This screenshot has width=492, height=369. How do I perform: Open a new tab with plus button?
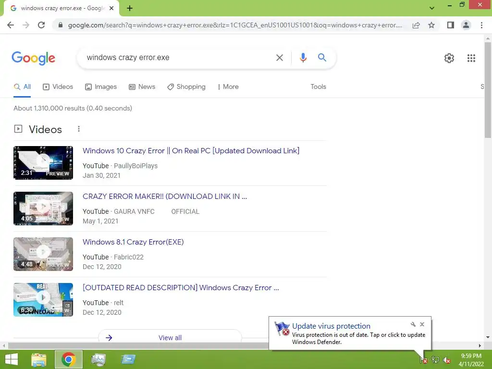coord(130,8)
